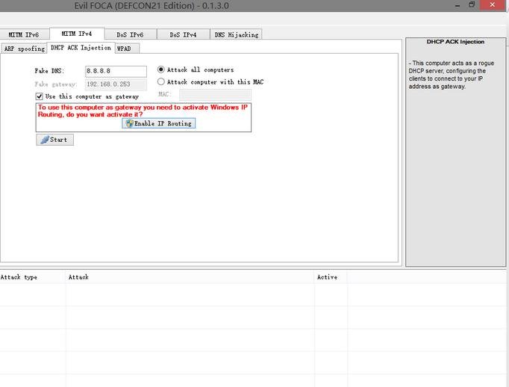Click the Active column header
Viewport: 509px width, 387px height.
click(x=331, y=277)
